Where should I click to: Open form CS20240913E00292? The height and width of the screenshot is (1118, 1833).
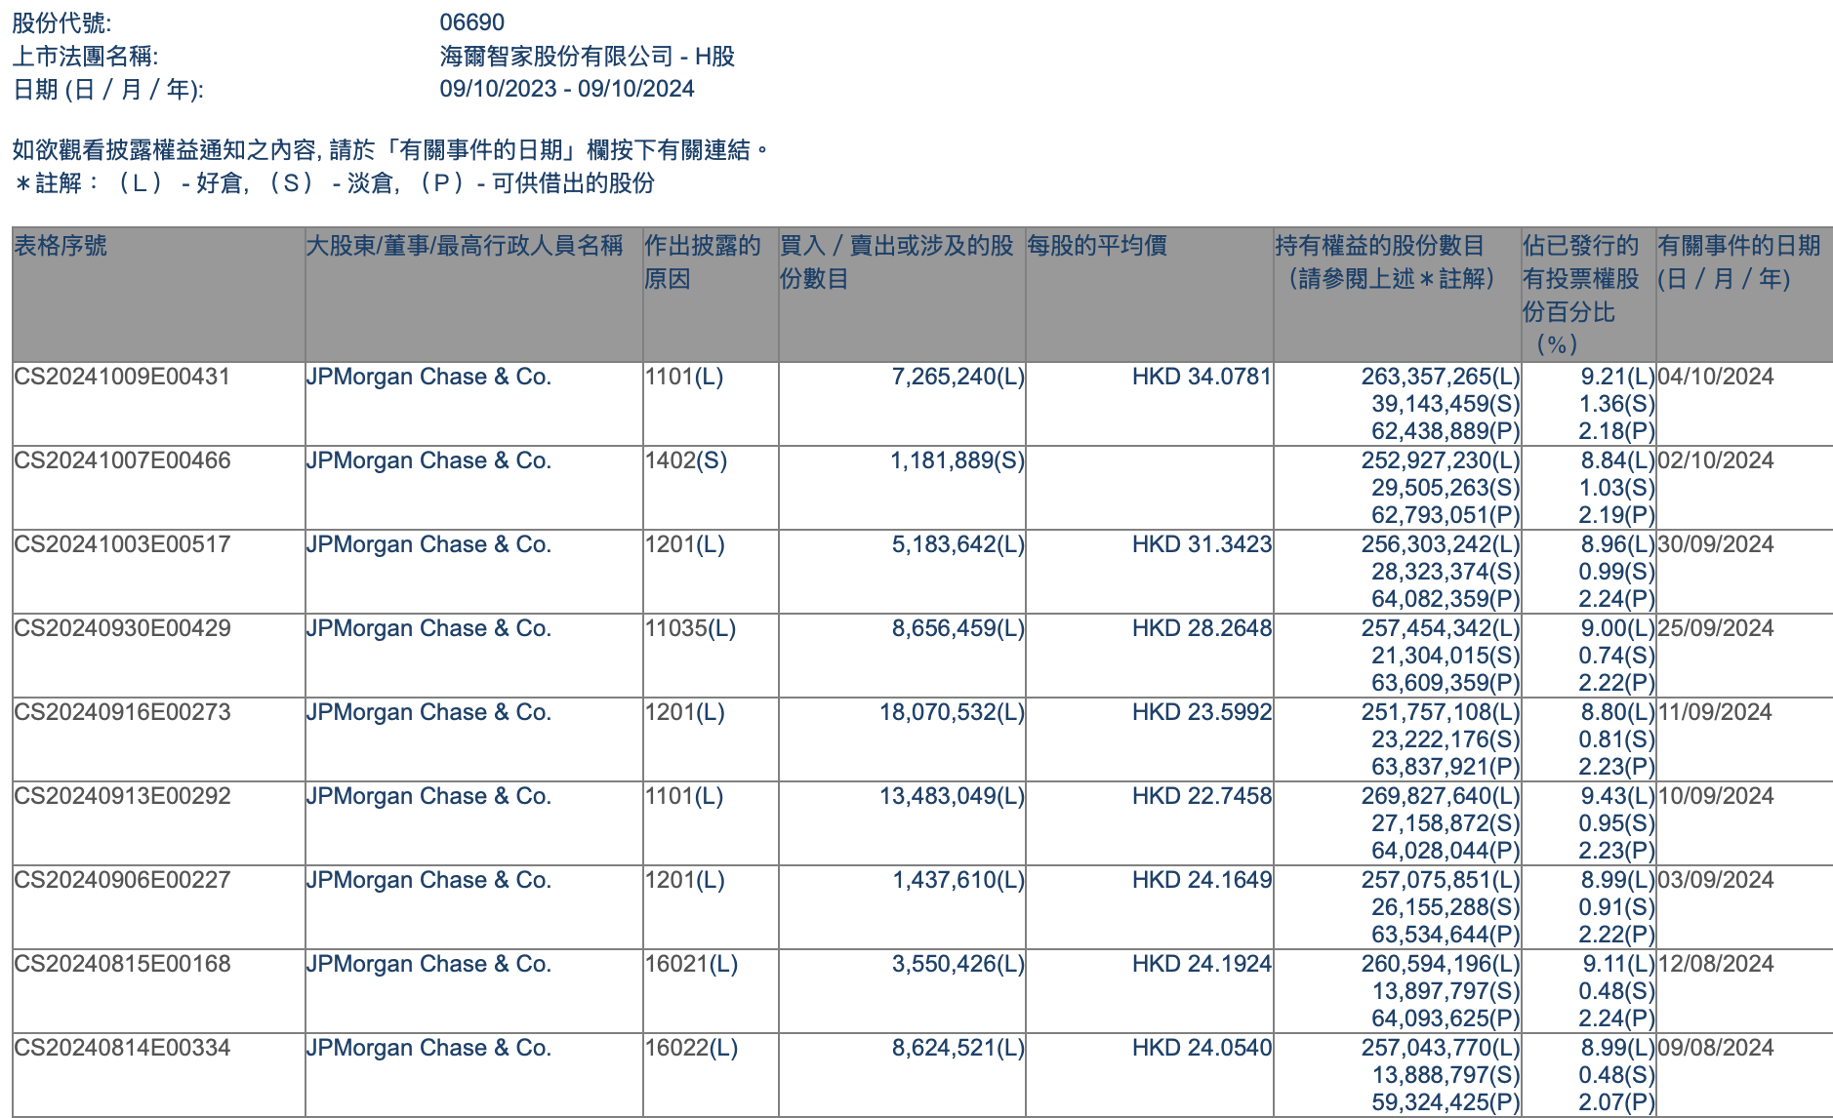[122, 796]
